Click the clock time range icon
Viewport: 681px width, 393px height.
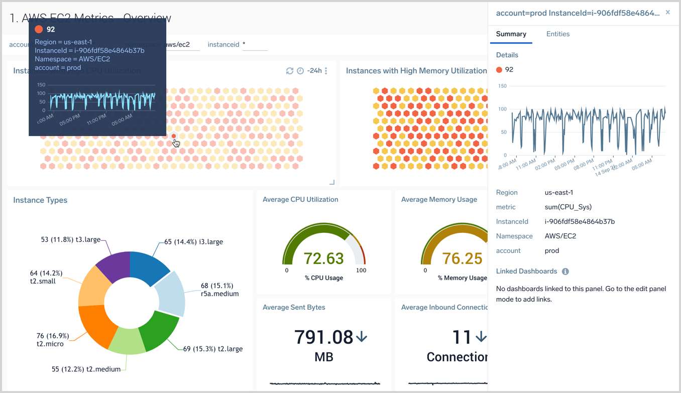click(x=300, y=71)
